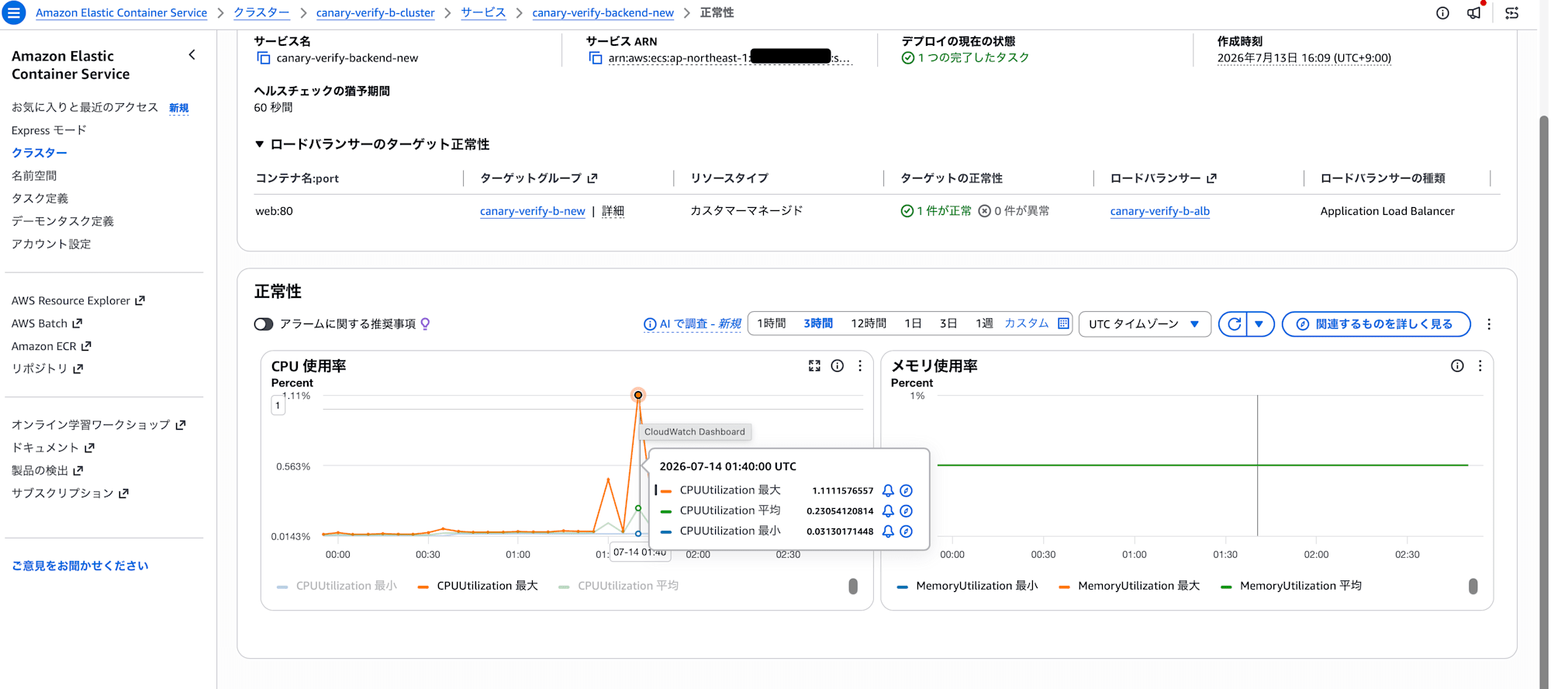This screenshot has height=689, width=1551.
Task: Click the CPU peak data point marker
Action: [x=638, y=395]
